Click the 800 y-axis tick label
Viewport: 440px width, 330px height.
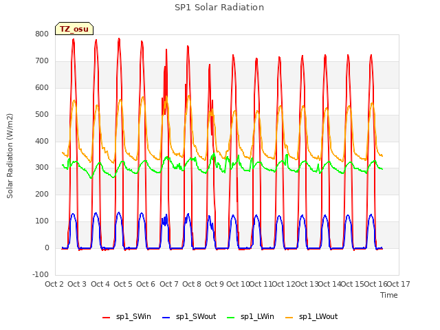[42, 34]
